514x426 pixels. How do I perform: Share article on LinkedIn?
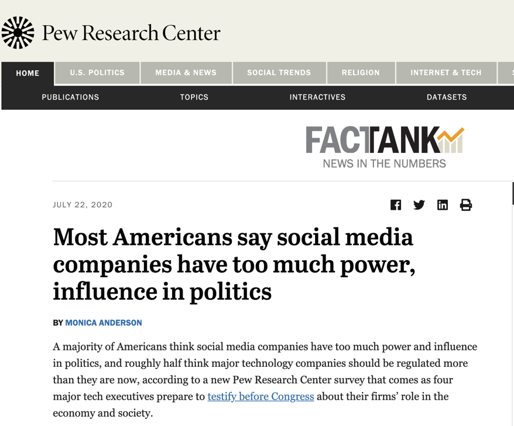(x=443, y=205)
